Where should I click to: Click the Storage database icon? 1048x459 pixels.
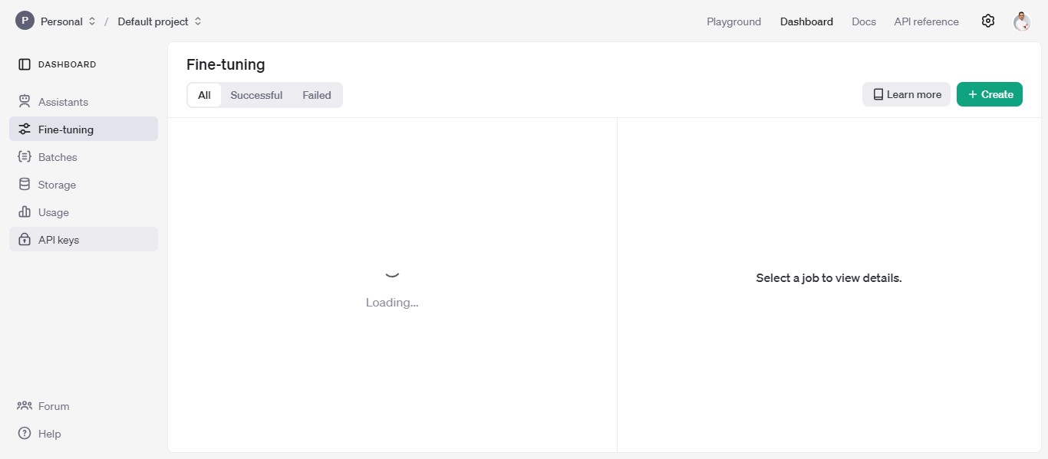click(25, 185)
